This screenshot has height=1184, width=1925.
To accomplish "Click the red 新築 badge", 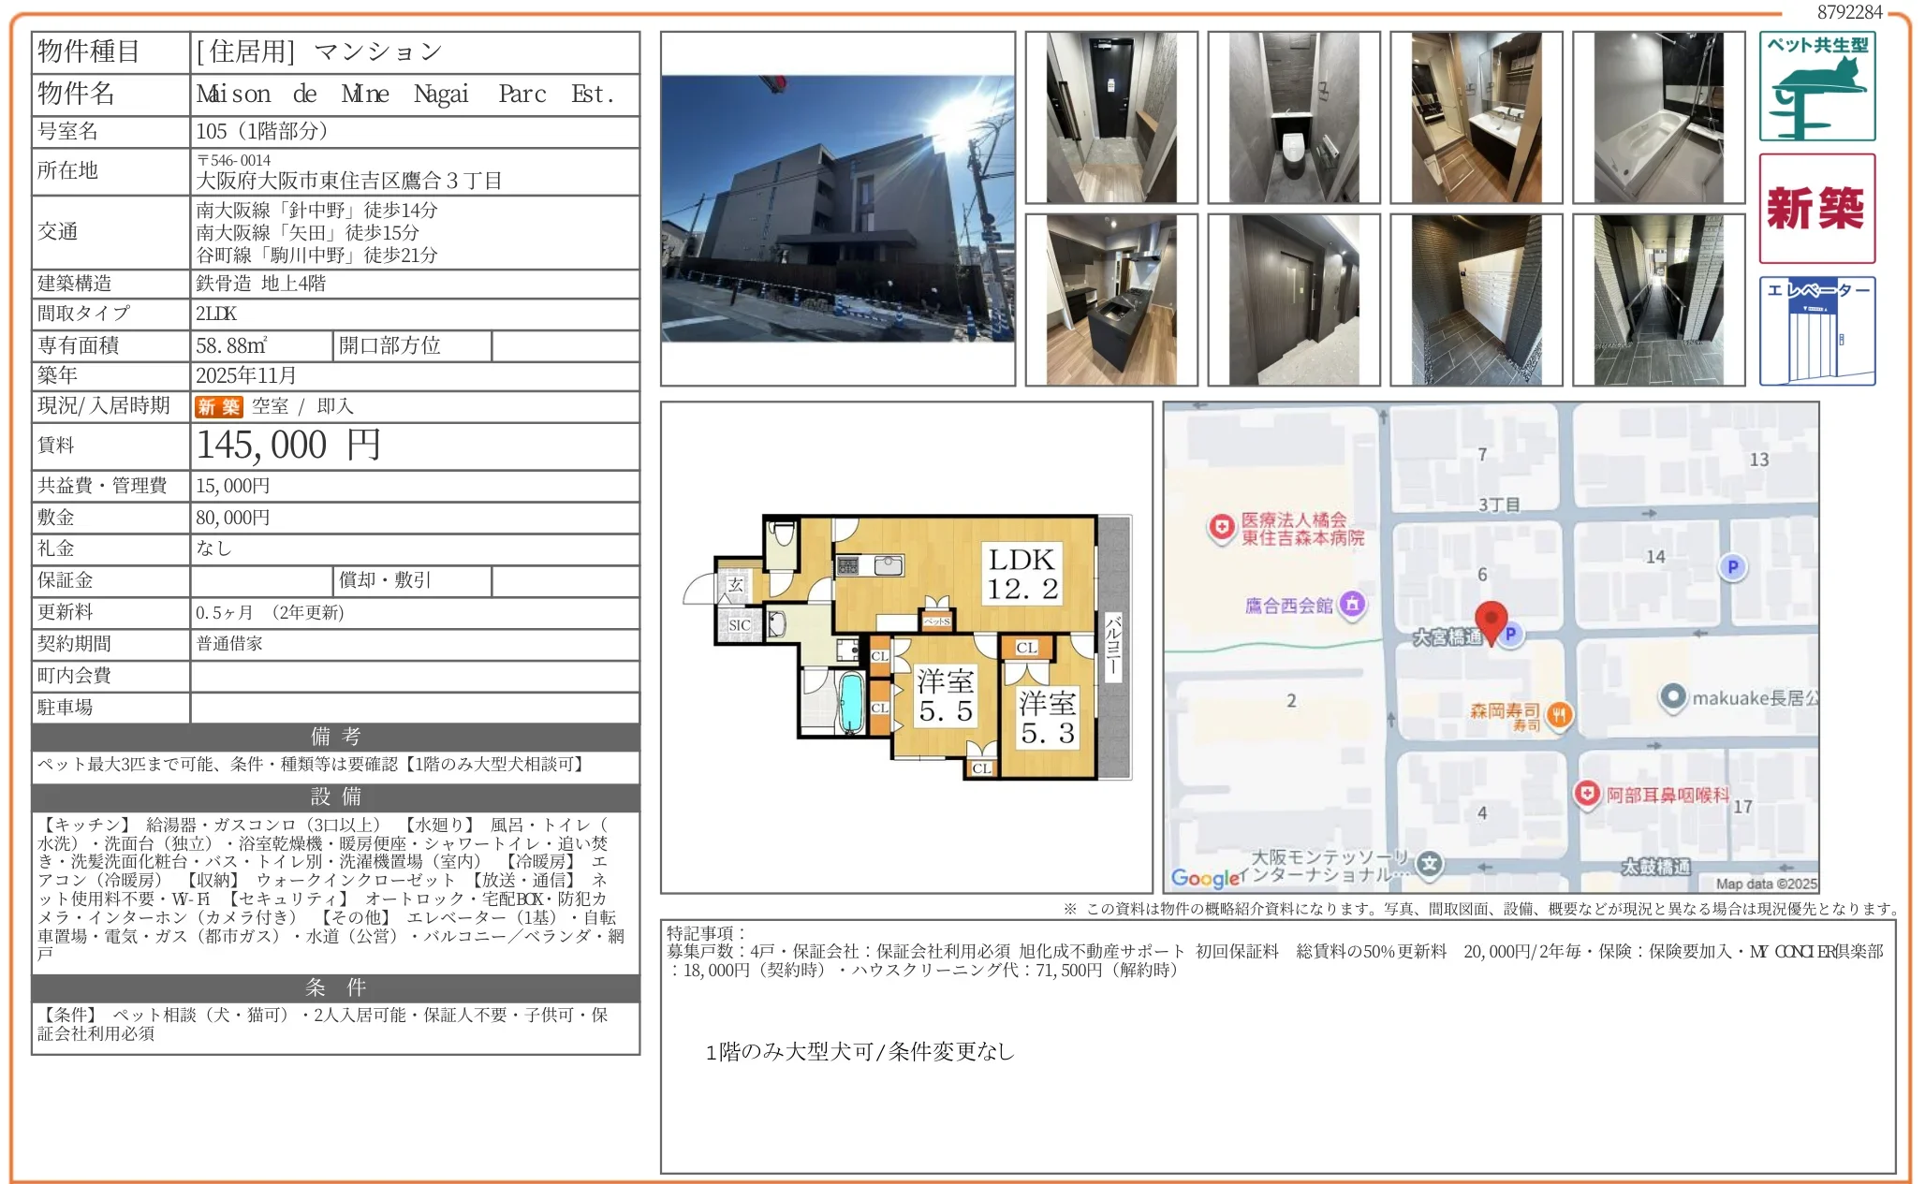I will pyautogui.click(x=1815, y=208).
